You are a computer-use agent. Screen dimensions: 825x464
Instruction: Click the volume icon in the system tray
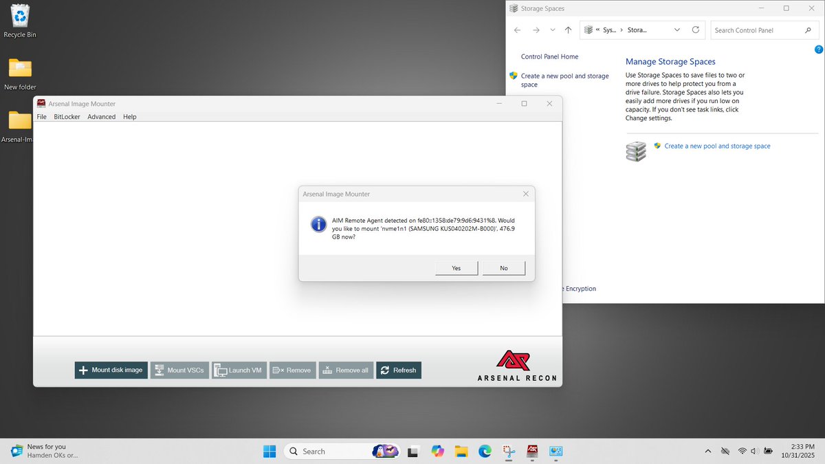point(756,451)
